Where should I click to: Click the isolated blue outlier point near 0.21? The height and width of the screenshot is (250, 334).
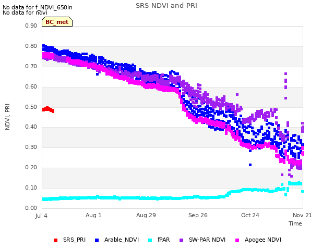[250, 165]
